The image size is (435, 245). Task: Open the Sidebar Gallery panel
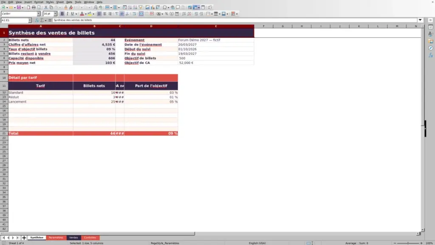(x=431, y=41)
